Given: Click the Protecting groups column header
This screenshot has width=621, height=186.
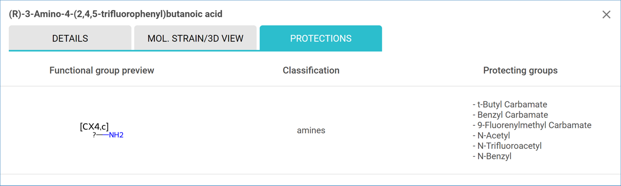Looking at the screenshot, I should tap(520, 70).
